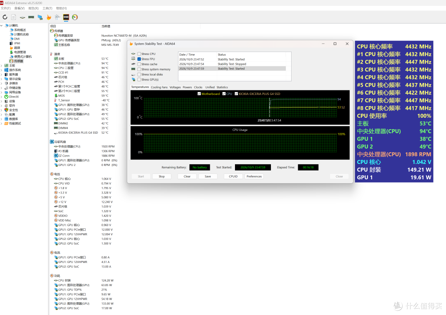The width and height of the screenshot is (446, 315).
Task: Collapse the 计算机 tree node
Action: (x=2, y=26)
